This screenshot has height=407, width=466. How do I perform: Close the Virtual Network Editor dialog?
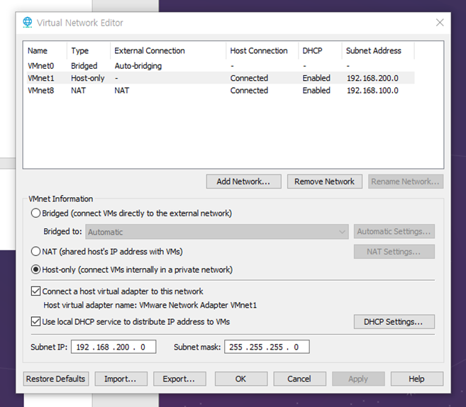point(440,23)
